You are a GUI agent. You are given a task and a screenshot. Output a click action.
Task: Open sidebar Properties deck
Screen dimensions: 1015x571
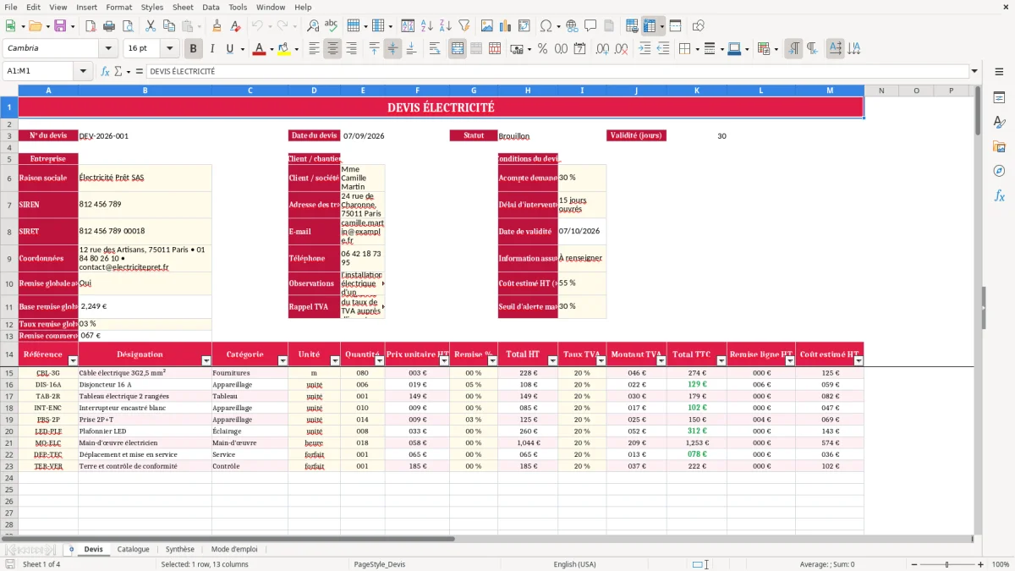[x=999, y=98]
